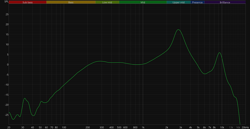Click the 500 Hz frequency label
This screenshot has width=250, height=129.
(x=119, y=127)
